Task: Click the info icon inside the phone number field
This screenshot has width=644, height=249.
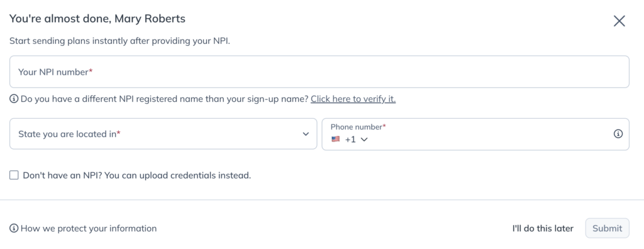Action: (618, 134)
